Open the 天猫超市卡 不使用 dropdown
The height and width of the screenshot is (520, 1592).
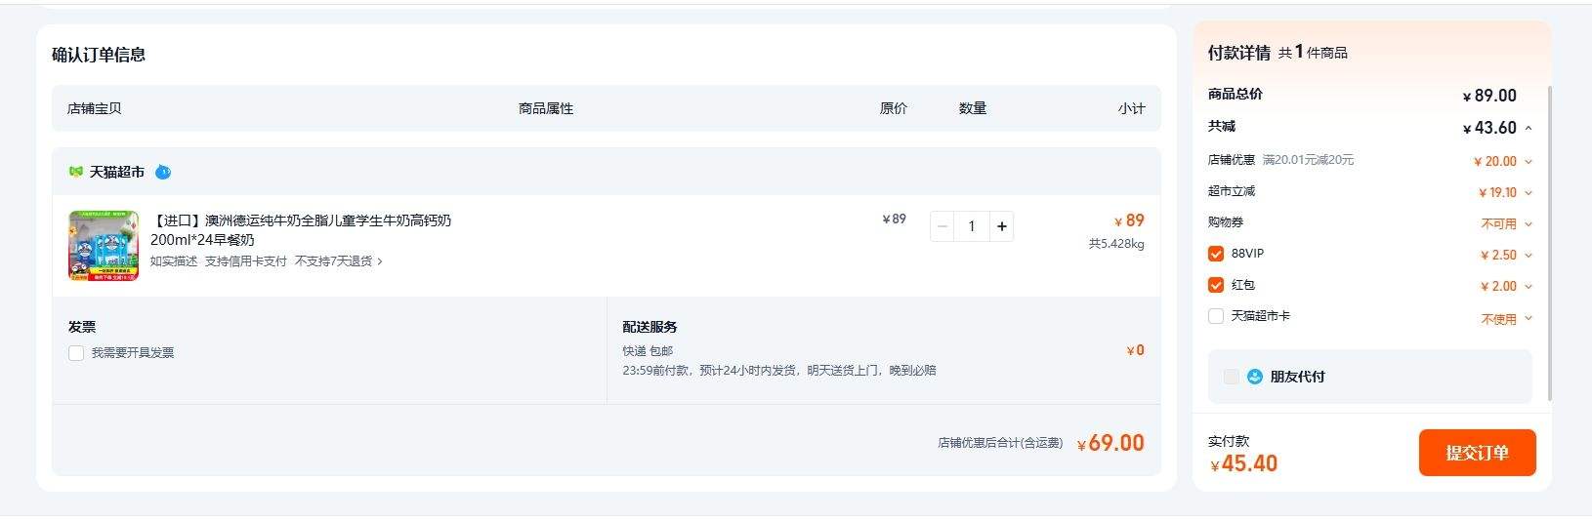coord(1529,319)
